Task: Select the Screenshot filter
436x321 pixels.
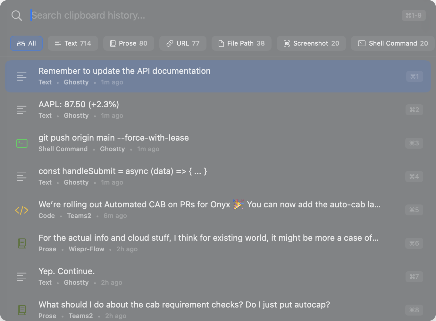Action: click(x=311, y=43)
